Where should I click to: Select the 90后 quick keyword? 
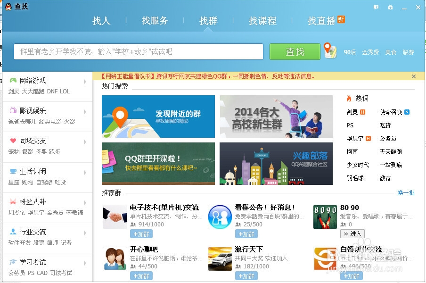pyautogui.click(x=350, y=52)
